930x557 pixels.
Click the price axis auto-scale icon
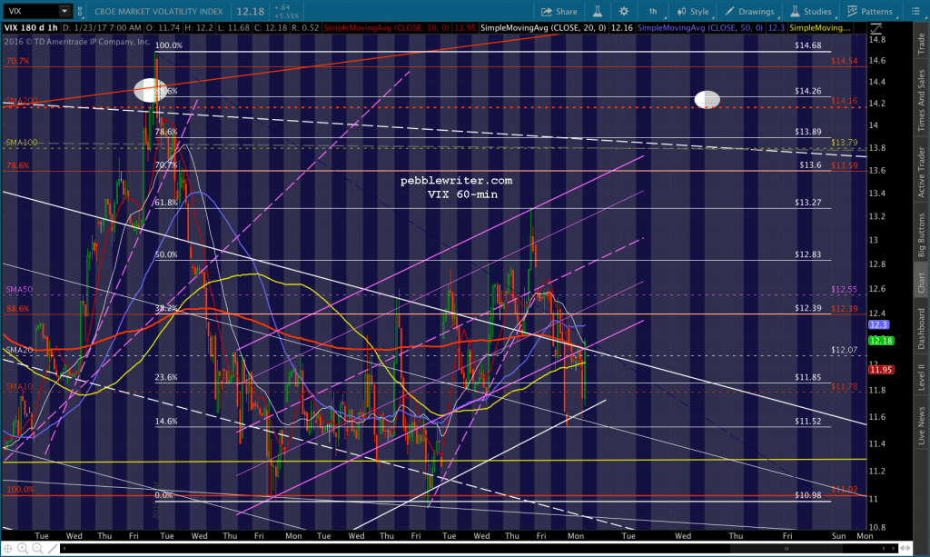click(x=876, y=28)
